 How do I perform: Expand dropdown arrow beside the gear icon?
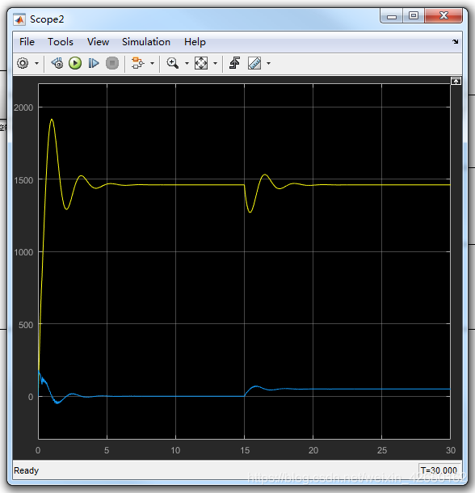pos(37,64)
